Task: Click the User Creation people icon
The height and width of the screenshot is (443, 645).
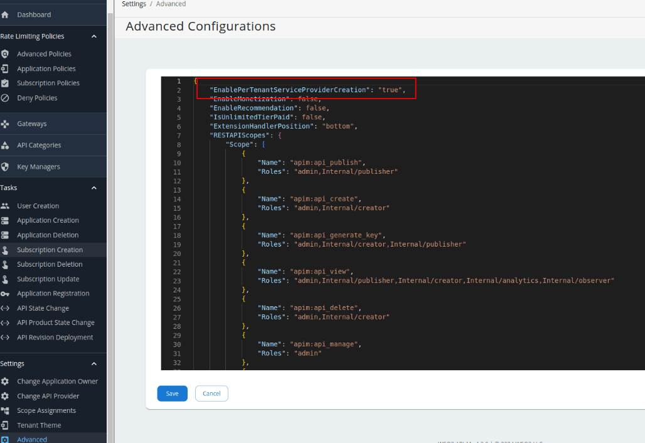Action: tap(6, 205)
